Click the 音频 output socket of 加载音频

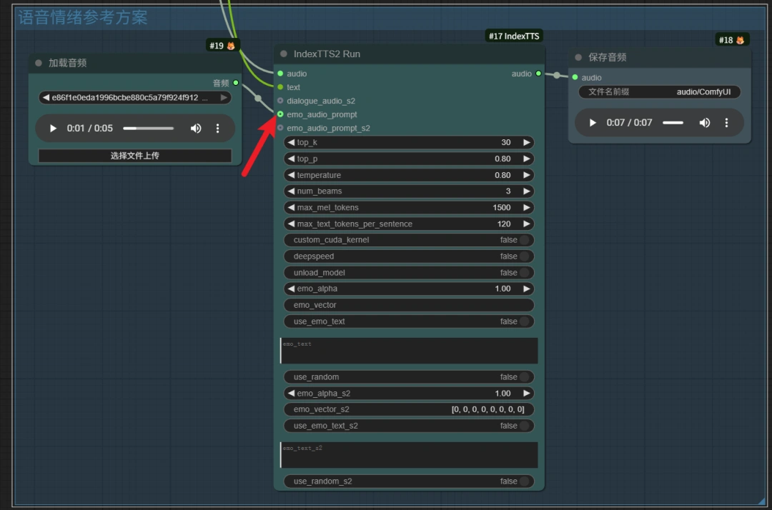coord(236,83)
